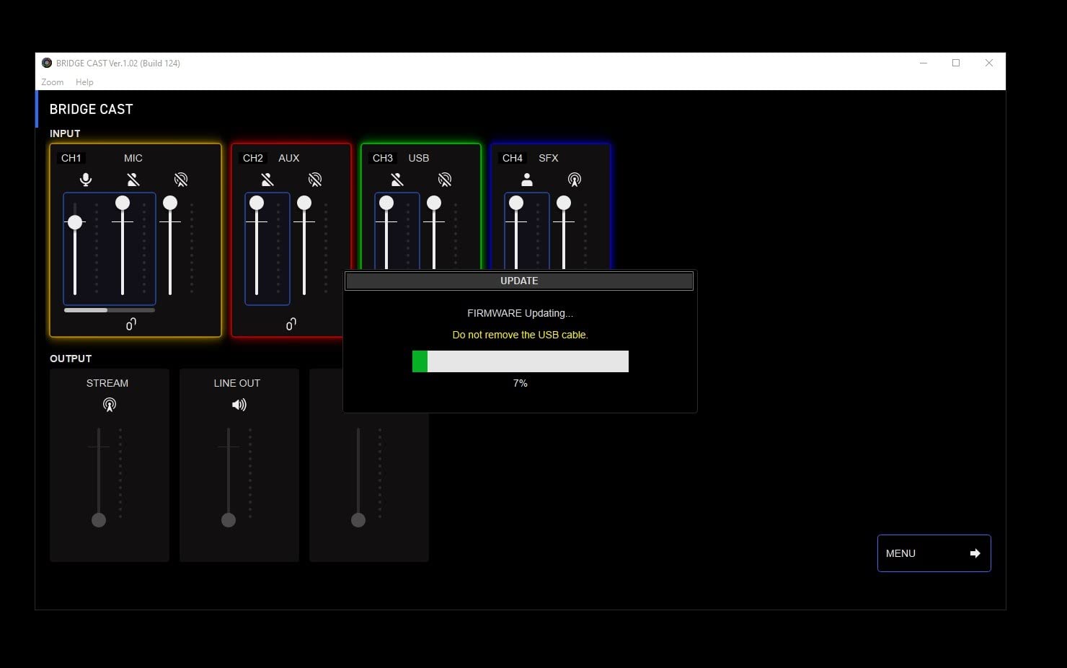Click the horizontal bar under CH1 faders
Viewport: 1067px width, 668px height.
(110, 310)
